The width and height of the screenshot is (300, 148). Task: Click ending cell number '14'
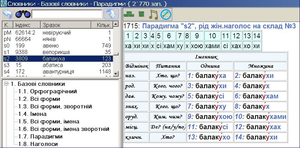pos(256,36)
